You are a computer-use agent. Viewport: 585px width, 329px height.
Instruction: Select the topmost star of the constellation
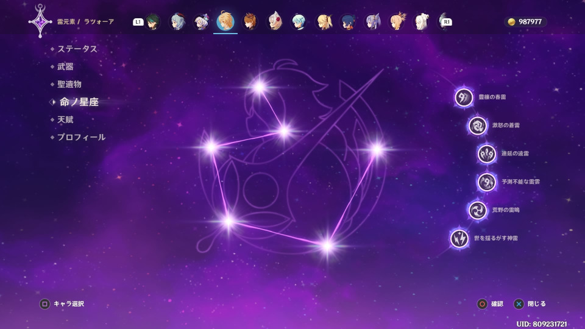tap(259, 87)
